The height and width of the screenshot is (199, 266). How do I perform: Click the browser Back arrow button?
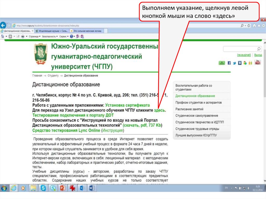[3, 25]
